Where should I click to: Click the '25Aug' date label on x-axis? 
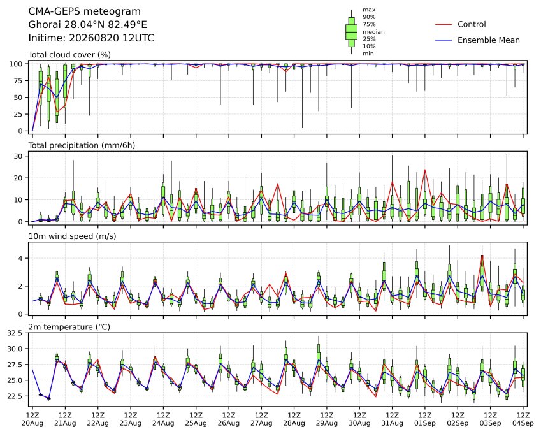[196, 423]
